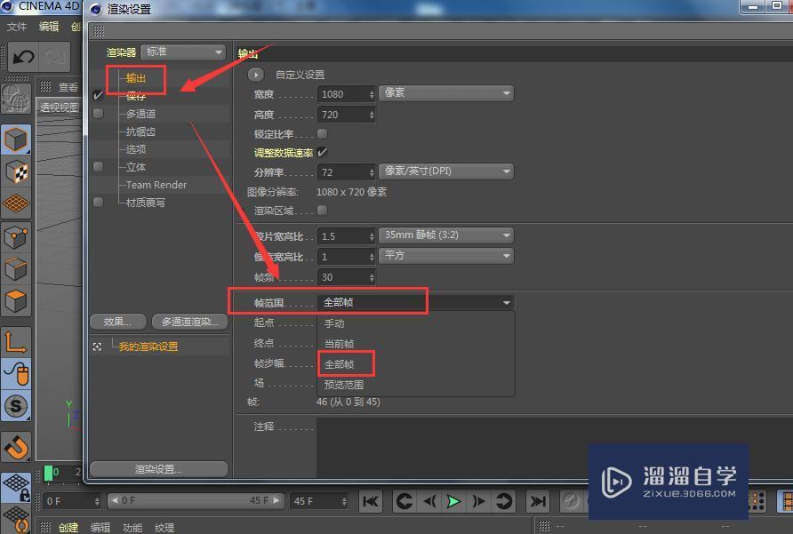Open the 渲染器 standard dropdown
This screenshot has width=793, height=534.
(182, 52)
